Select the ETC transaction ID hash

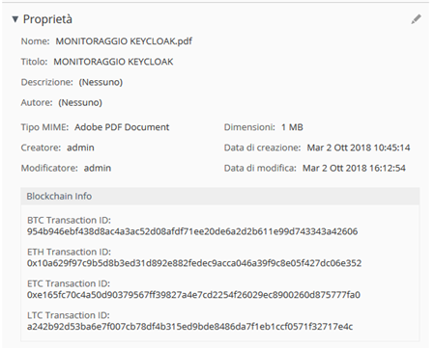[x=193, y=295]
